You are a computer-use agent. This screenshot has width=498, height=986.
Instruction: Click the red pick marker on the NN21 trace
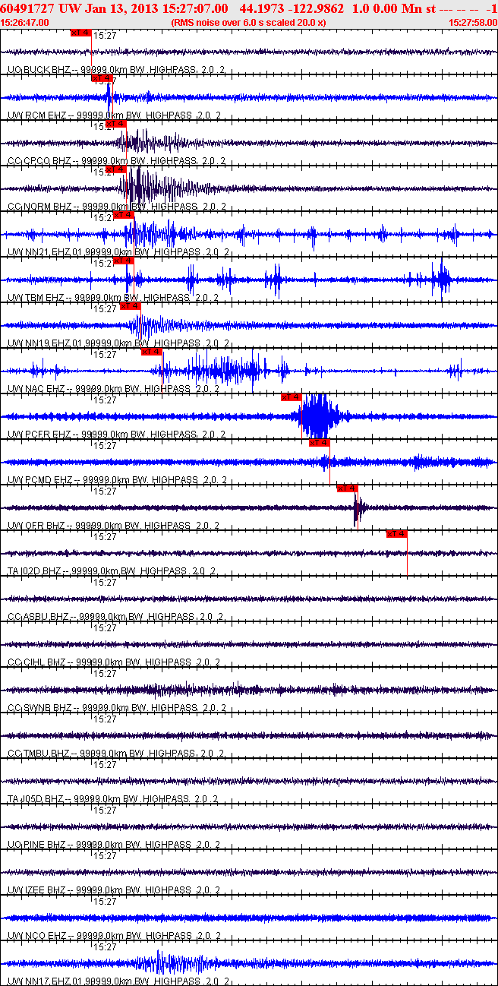123,214
